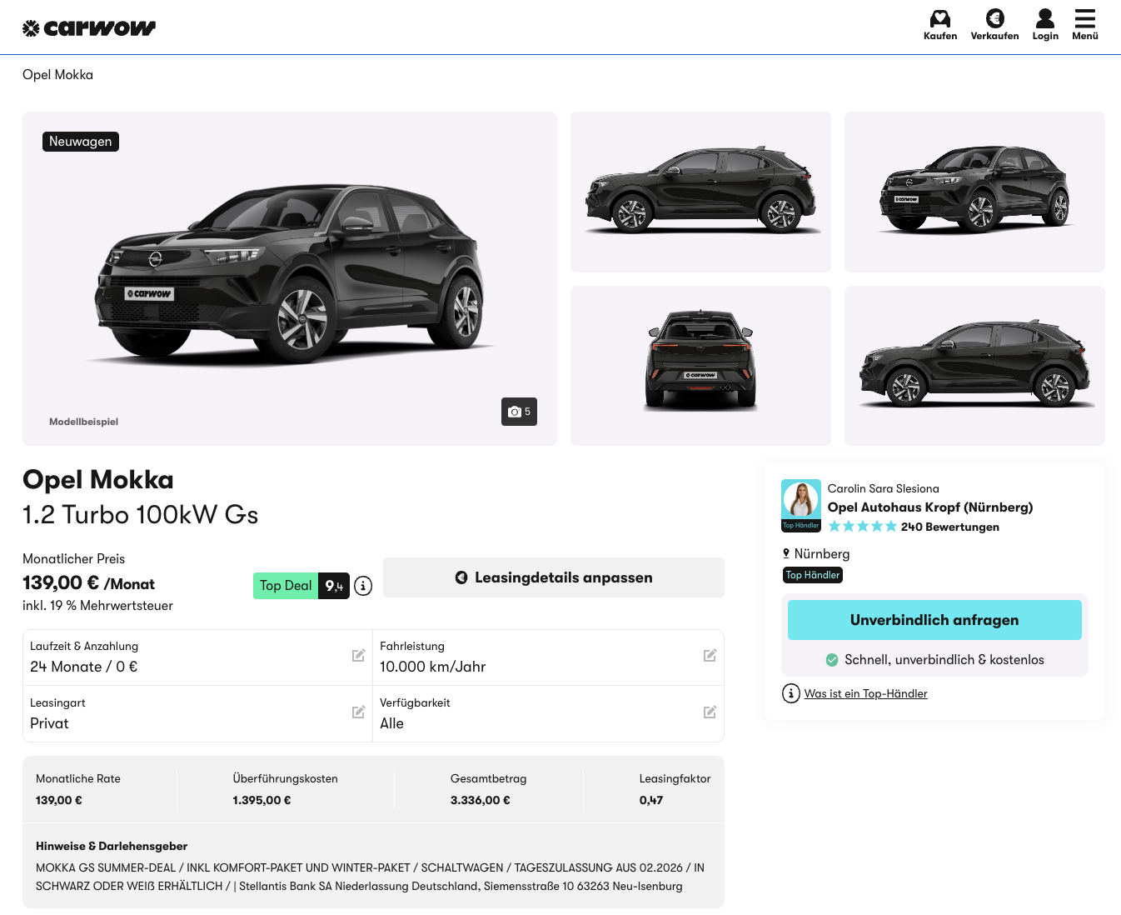Open front three-quarter Mokka thumbnail top right
The image size is (1121, 915).
(974, 192)
